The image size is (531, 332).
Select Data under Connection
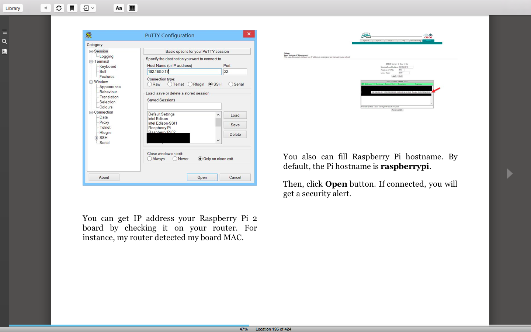click(104, 117)
